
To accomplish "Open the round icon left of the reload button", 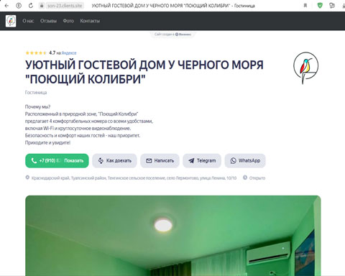I will 19,6.
